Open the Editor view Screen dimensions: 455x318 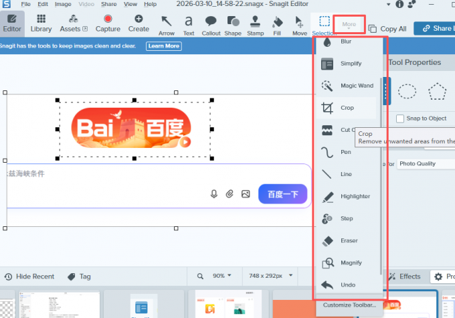pos(12,24)
